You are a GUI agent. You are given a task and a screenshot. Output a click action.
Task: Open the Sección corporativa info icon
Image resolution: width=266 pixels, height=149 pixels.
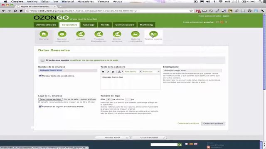[62, 34]
